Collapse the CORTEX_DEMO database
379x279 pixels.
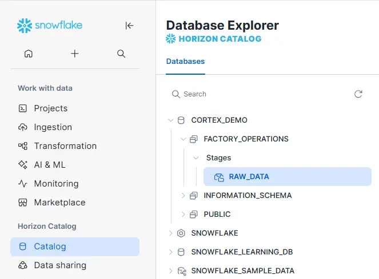(x=170, y=120)
